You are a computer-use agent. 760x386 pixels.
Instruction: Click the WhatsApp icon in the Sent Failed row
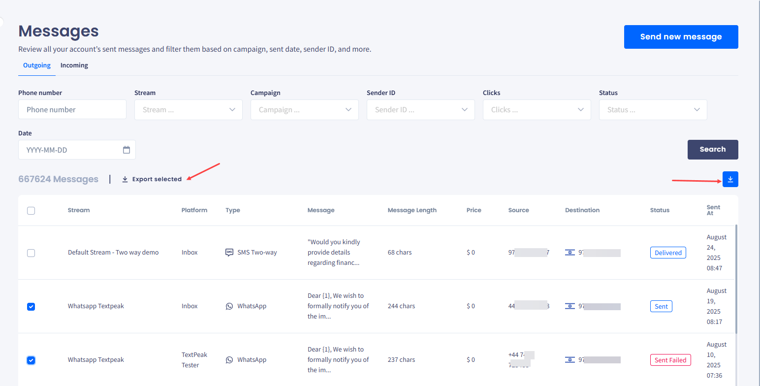point(229,359)
